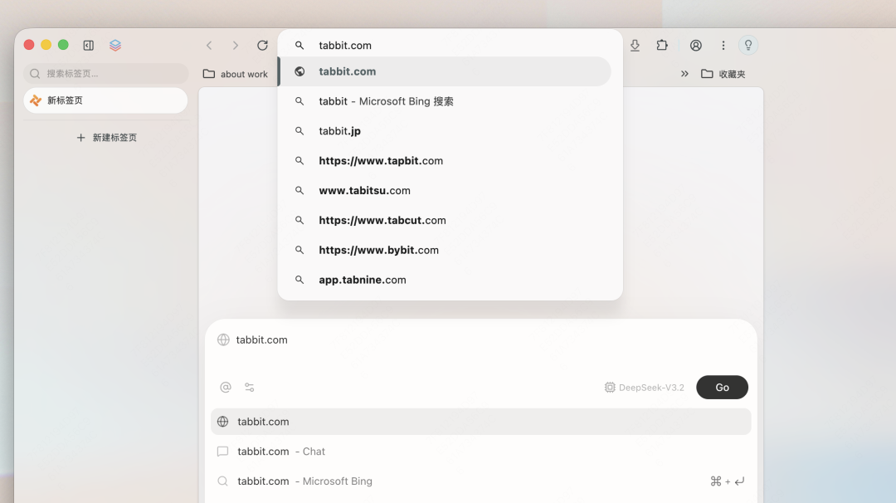This screenshot has width=896, height=503.
Task: Select the https://www.bybit.com suggestion
Action: 446,250
